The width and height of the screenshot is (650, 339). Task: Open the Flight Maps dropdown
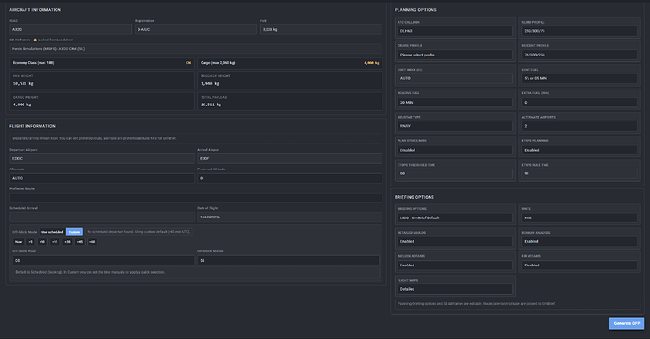coord(455,289)
